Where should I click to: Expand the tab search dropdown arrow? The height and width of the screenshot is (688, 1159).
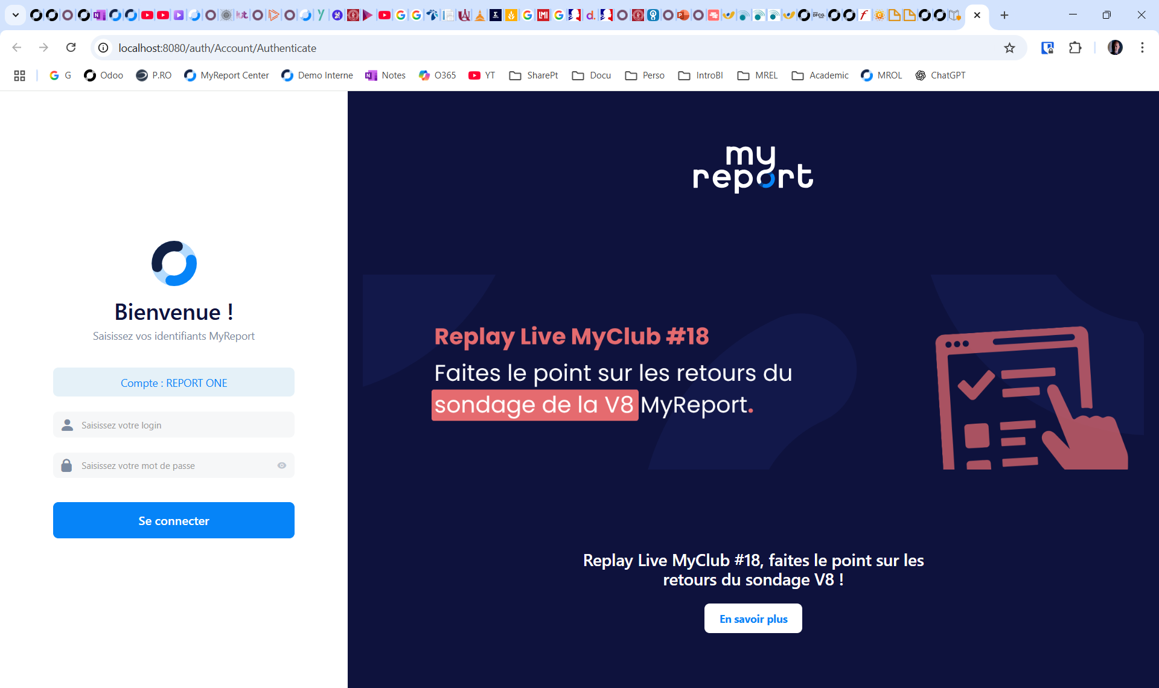pos(16,15)
